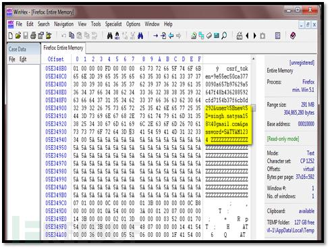Screen dimensions: 330x249
Task: Navigate forward with the black right arrow
Action: pos(255,36)
